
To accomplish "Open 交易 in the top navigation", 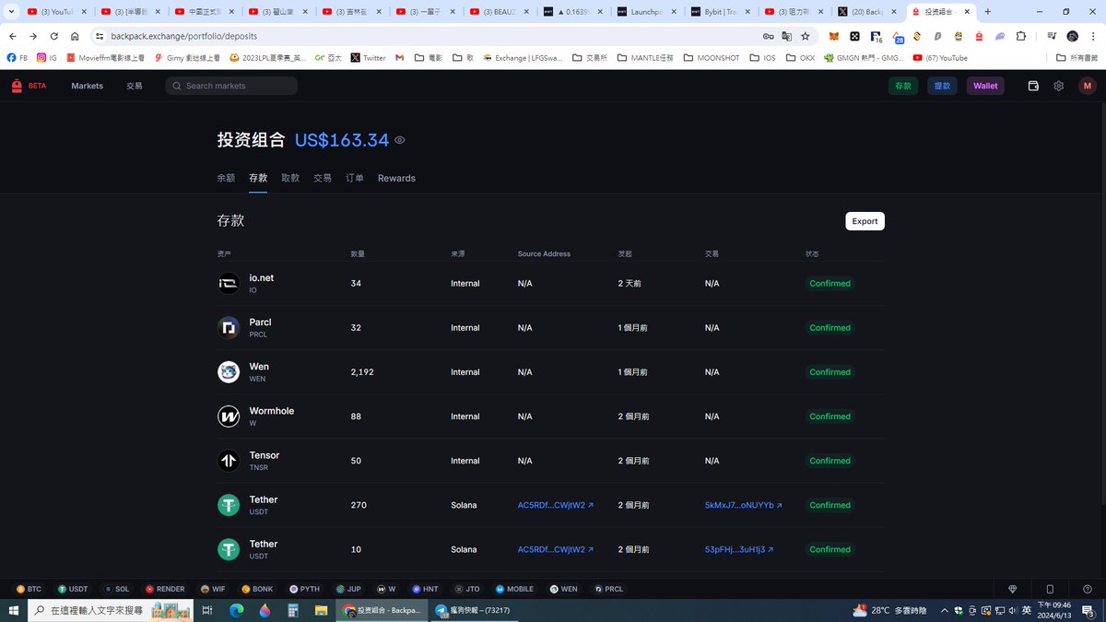I will tap(135, 86).
